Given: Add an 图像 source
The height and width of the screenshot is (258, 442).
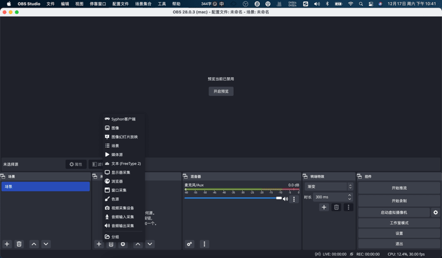Looking at the screenshot, I should (124, 128).
